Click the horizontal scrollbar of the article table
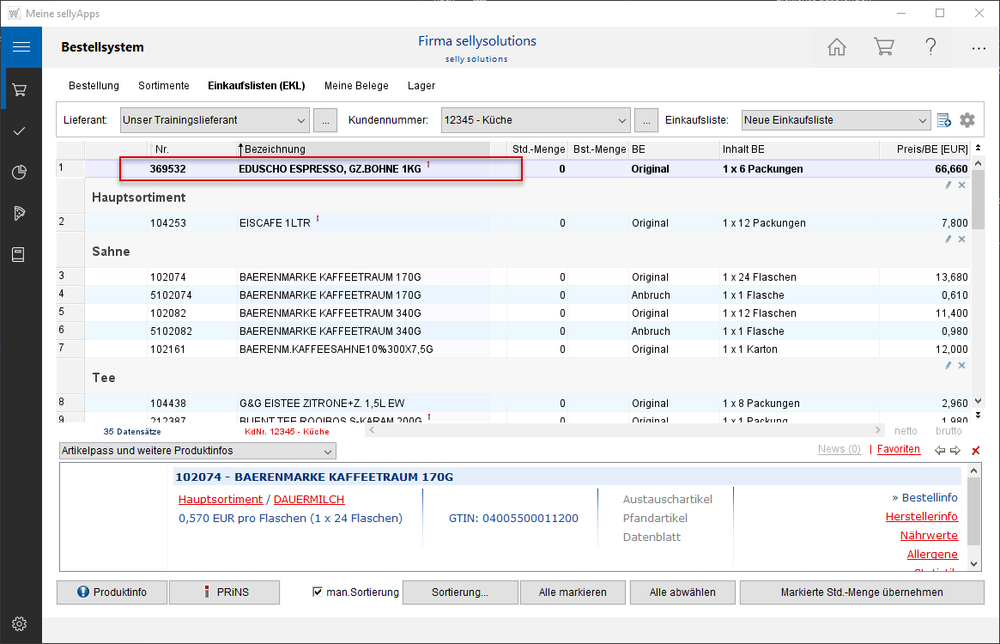 [x=625, y=430]
